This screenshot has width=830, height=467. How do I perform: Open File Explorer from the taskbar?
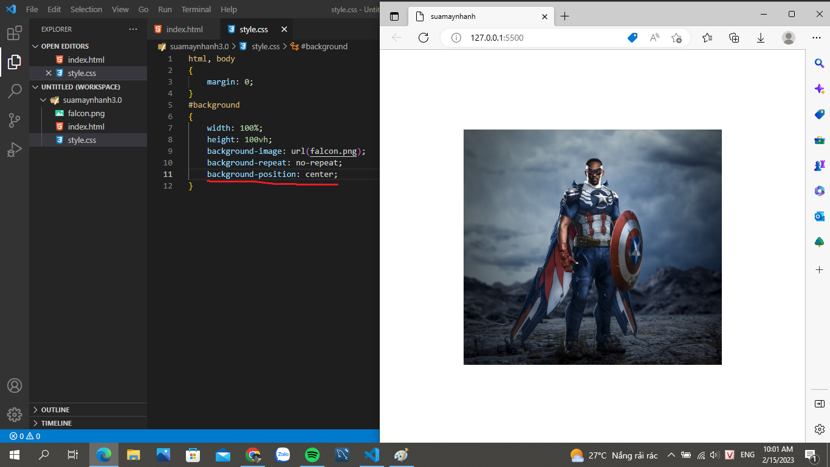point(134,455)
